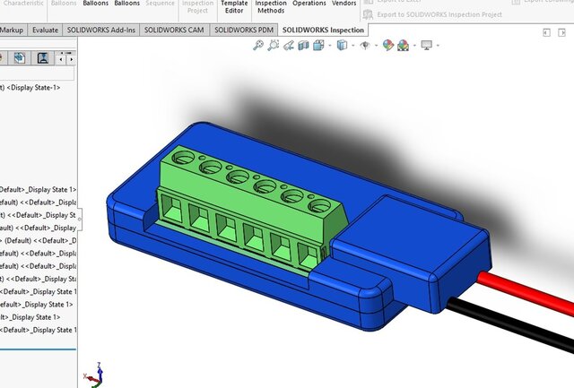Expand the Display Style dropdown arrow
Viewport: 574px width, 388px height.
tap(352, 45)
